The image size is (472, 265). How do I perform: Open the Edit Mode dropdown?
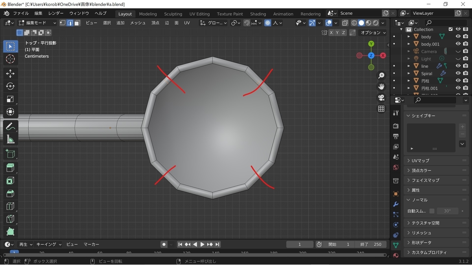[x=37, y=23]
